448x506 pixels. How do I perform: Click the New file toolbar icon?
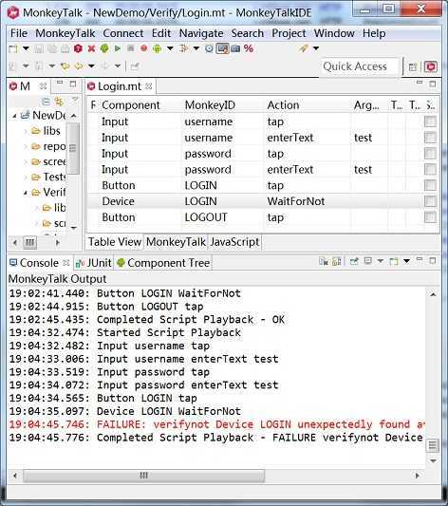(13, 49)
